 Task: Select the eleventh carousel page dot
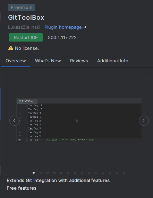point(103,173)
